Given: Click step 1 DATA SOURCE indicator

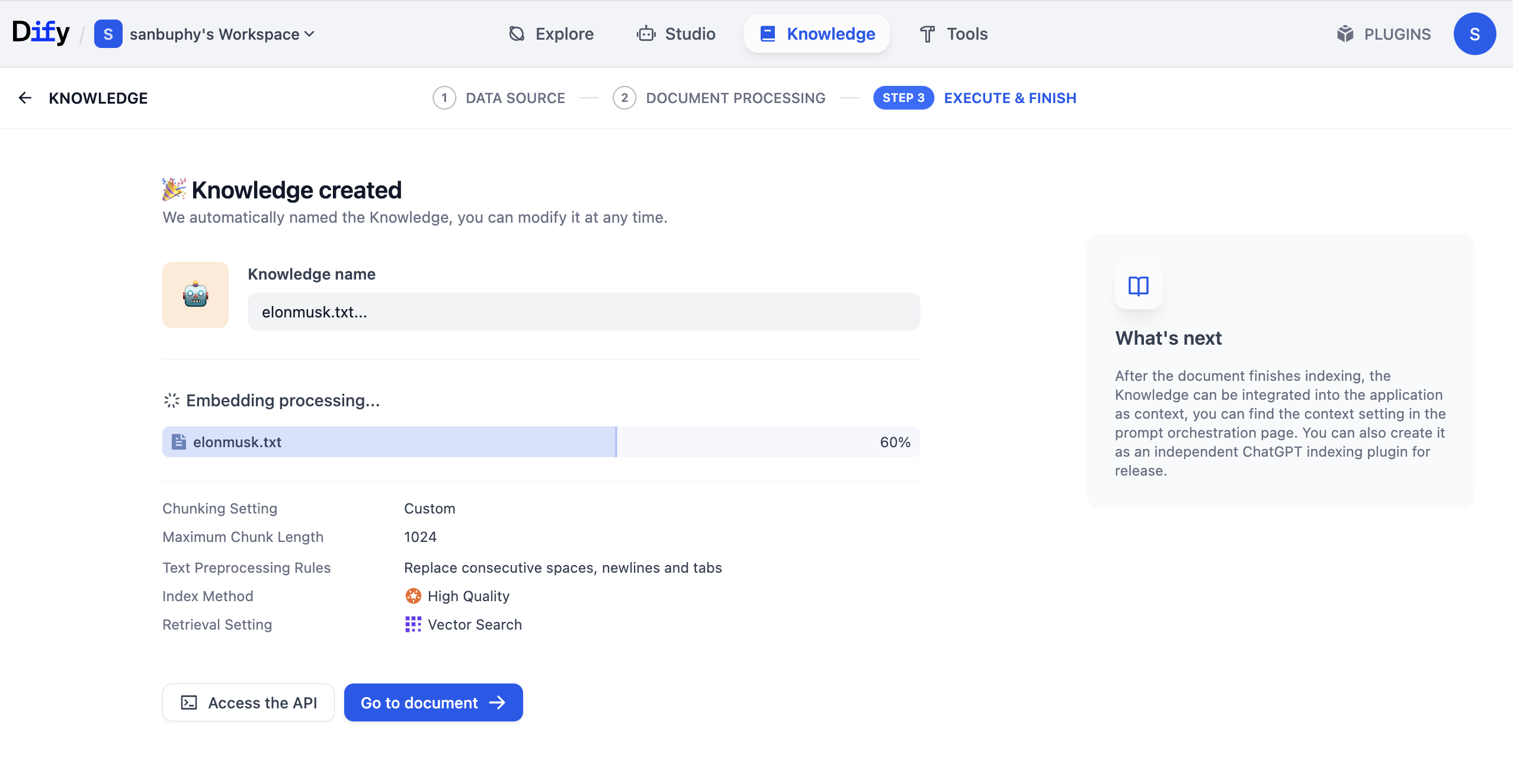Looking at the screenshot, I should tap(499, 98).
